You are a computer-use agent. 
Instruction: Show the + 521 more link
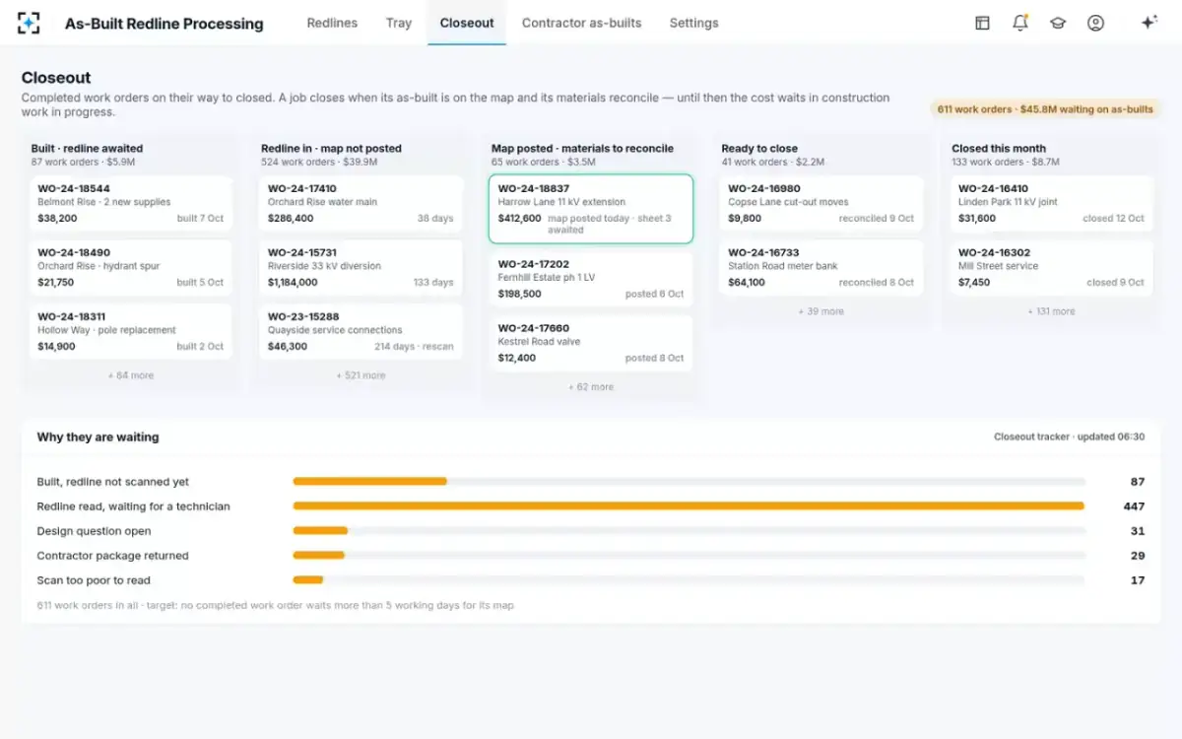[x=361, y=375]
